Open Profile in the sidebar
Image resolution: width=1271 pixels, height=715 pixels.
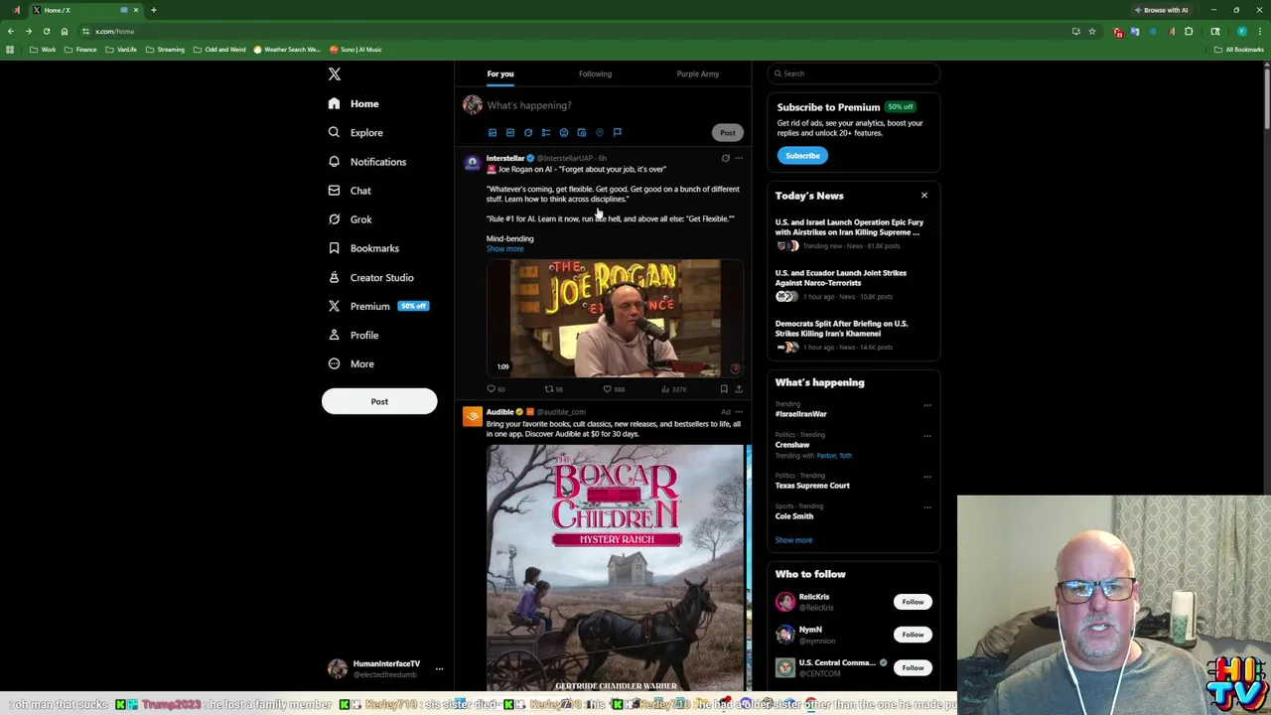pos(353,335)
